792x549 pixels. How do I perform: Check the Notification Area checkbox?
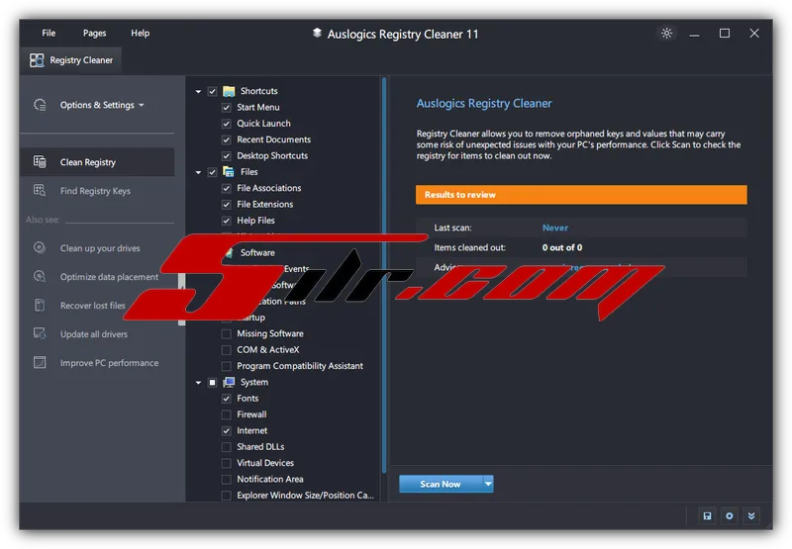point(227,480)
